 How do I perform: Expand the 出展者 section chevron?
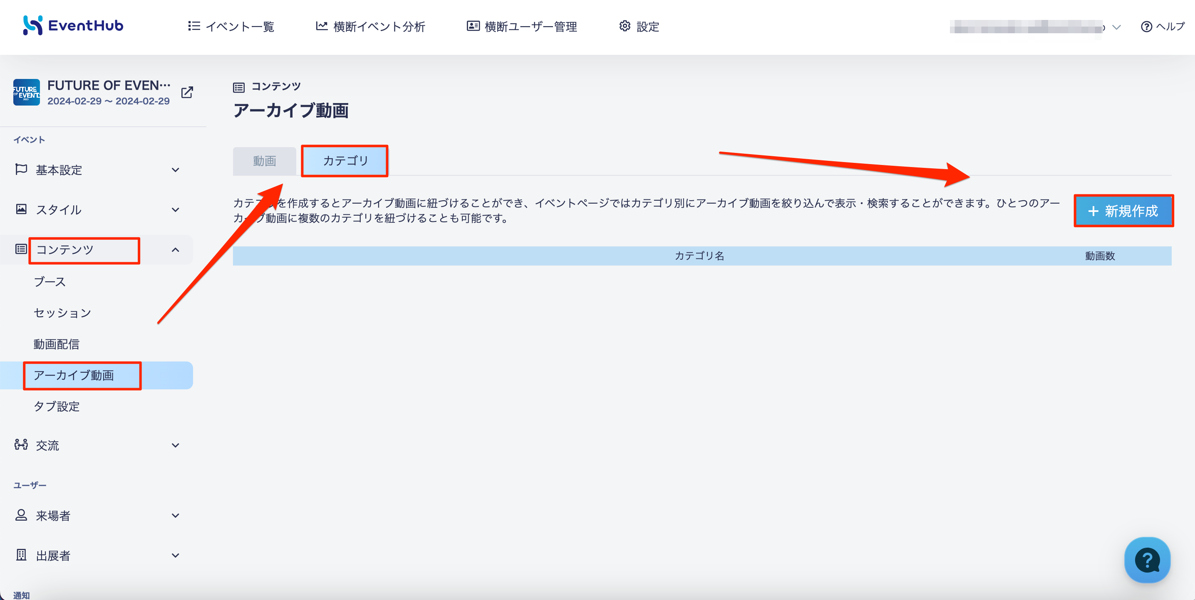click(175, 556)
